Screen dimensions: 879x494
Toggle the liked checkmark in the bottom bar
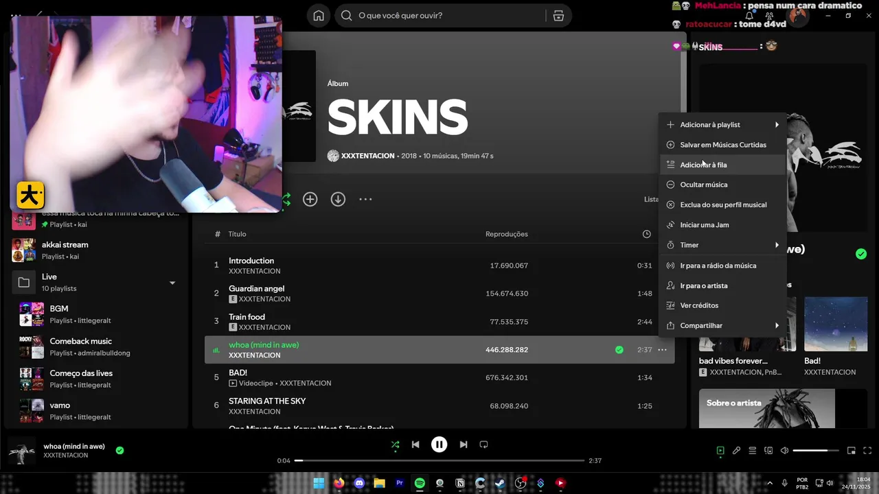click(x=119, y=451)
